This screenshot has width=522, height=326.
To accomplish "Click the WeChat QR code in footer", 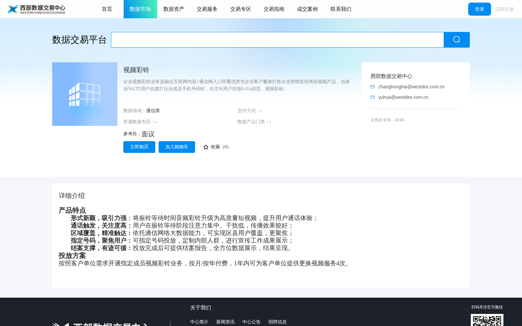I will (487, 320).
